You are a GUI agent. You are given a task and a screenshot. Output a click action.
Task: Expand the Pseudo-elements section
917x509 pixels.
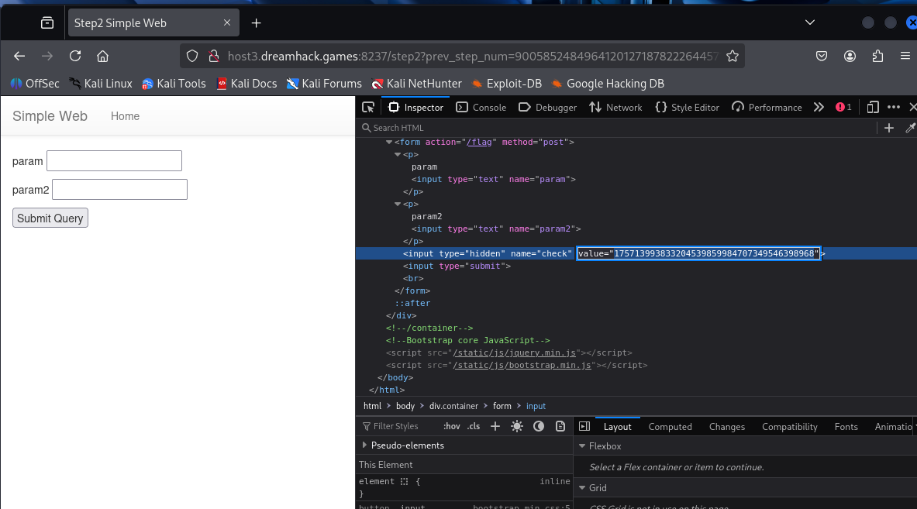(x=365, y=445)
